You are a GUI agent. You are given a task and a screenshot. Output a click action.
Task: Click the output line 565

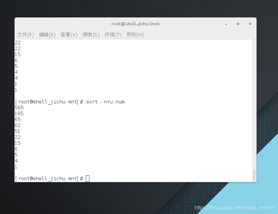[x=19, y=108]
